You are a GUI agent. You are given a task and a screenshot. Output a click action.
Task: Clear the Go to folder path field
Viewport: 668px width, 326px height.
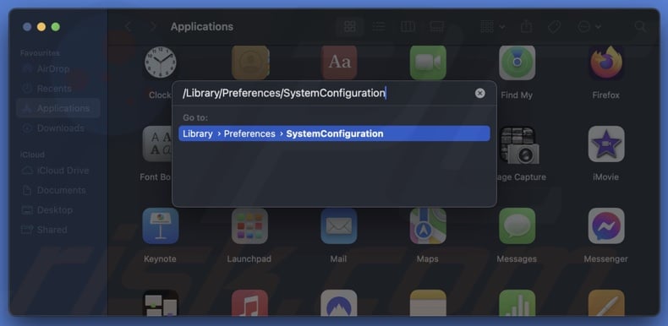coord(480,93)
